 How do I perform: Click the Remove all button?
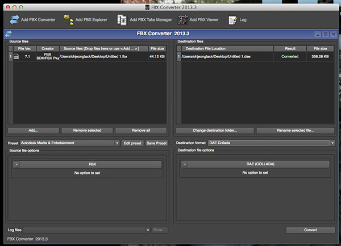[141, 131]
